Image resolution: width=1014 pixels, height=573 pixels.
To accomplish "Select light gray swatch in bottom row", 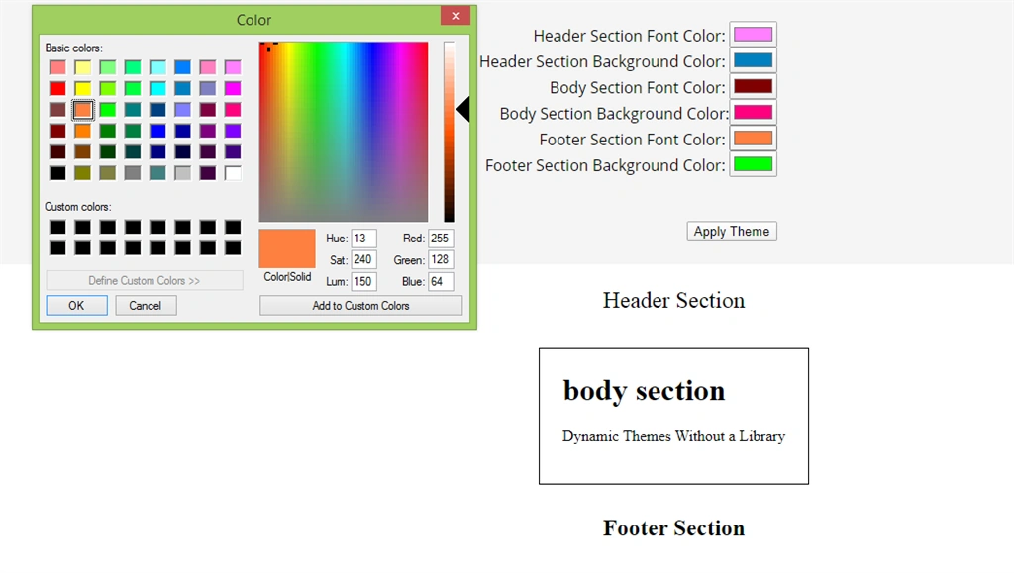I will (183, 173).
